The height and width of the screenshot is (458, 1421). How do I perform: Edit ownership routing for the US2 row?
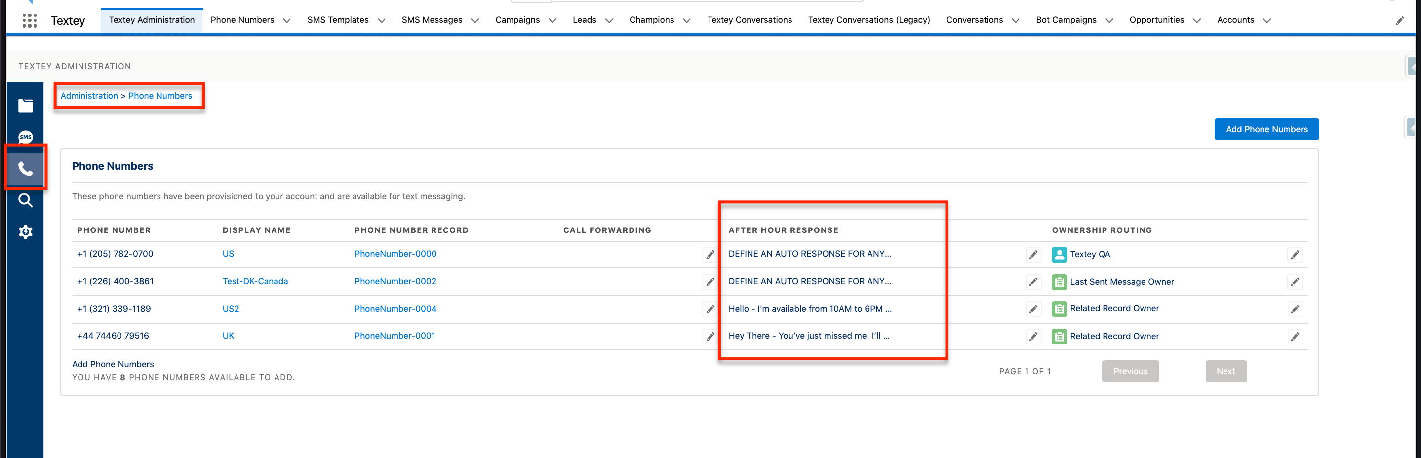coord(1295,309)
